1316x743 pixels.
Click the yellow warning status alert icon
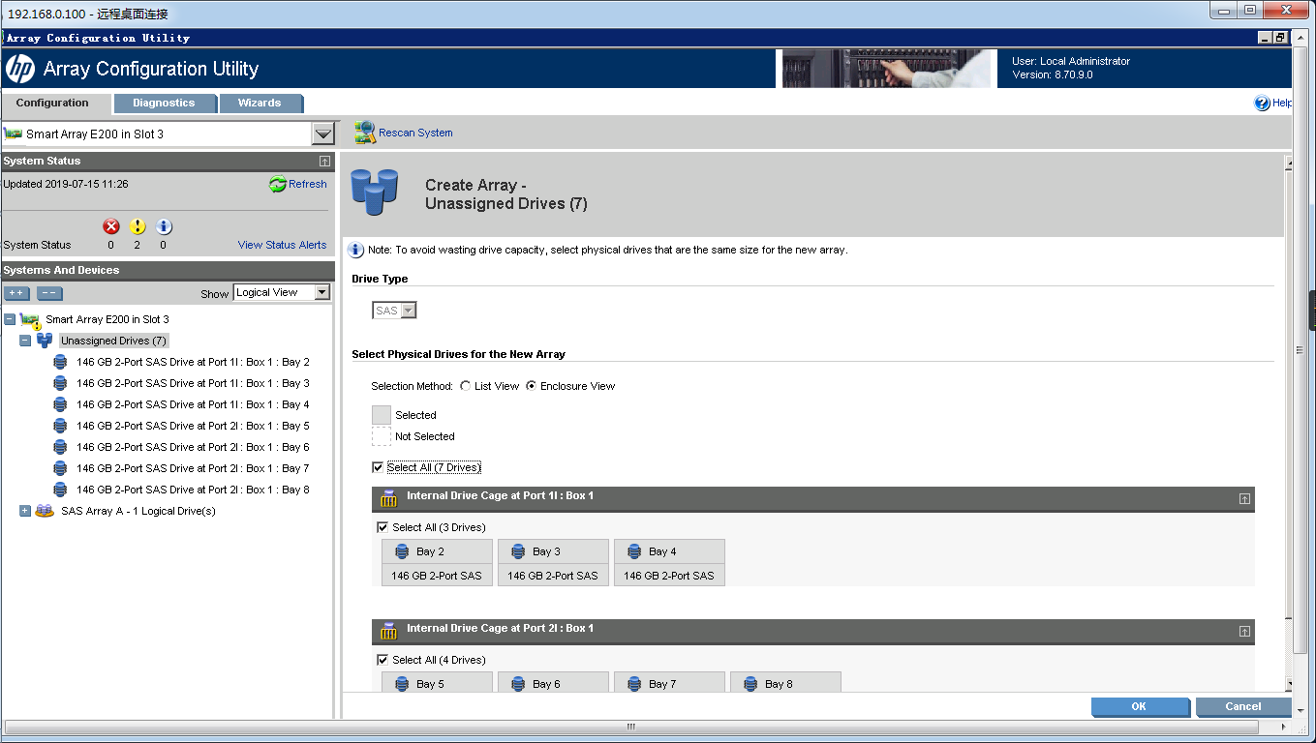click(x=138, y=226)
